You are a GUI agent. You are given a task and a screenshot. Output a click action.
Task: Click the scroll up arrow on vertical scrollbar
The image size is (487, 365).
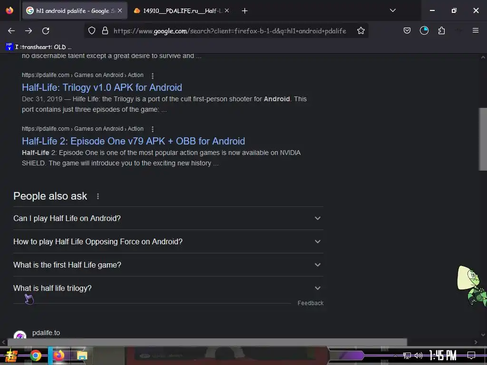tap(483, 58)
